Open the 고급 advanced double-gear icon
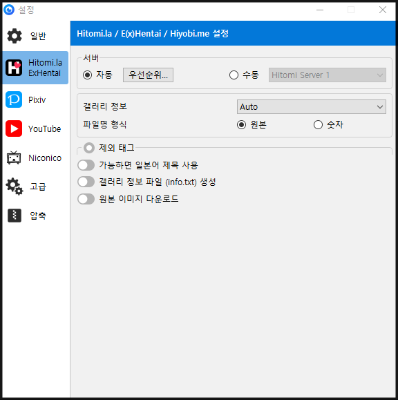This screenshot has width=398, height=400. point(15,187)
